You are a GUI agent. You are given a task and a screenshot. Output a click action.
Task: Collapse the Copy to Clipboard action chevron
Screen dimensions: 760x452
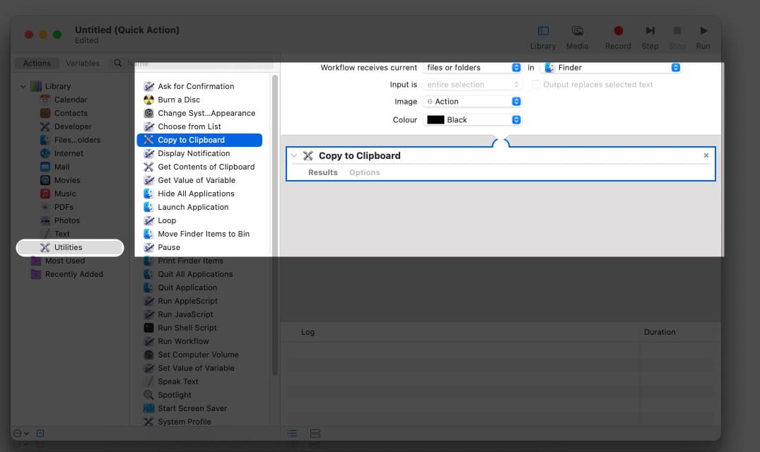[x=294, y=156]
